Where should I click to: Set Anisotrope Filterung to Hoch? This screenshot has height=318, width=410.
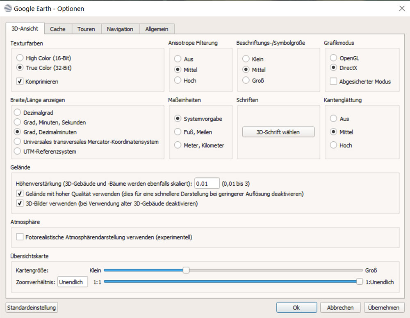pyautogui.click(x=178, y=81)
